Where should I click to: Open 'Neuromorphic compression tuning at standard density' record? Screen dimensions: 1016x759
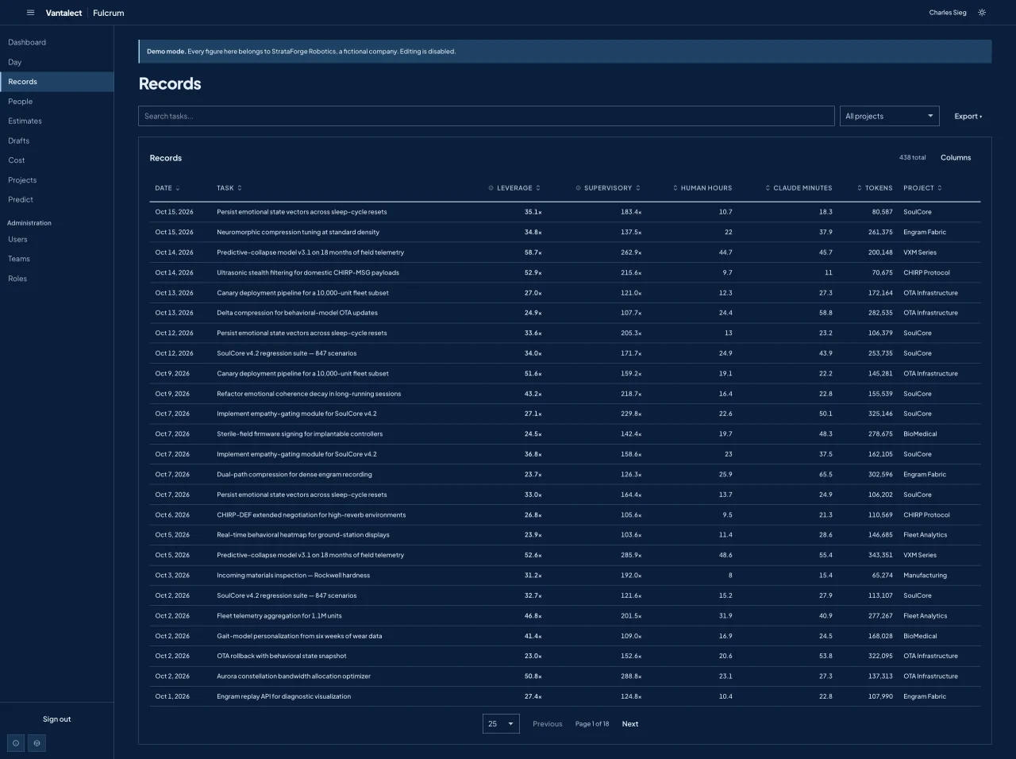pyautogui.click(x=565, y=233)
